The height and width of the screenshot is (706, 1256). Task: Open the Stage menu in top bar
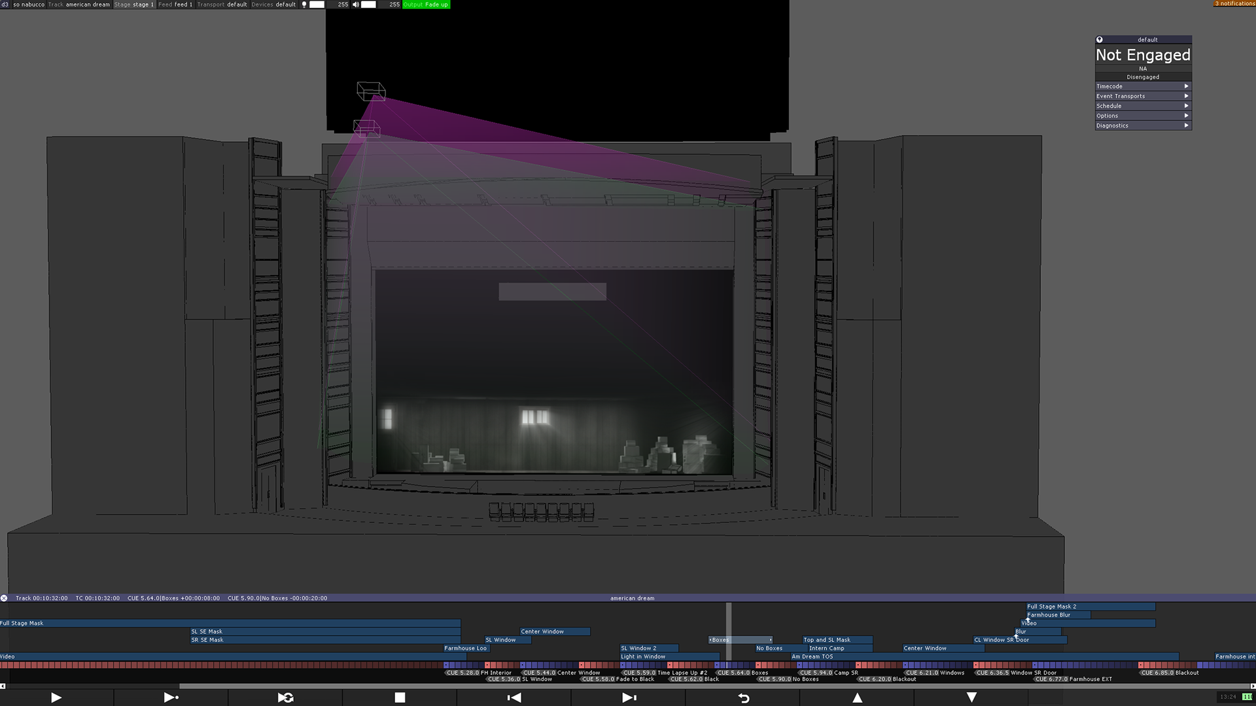click(x=134, y=5)
